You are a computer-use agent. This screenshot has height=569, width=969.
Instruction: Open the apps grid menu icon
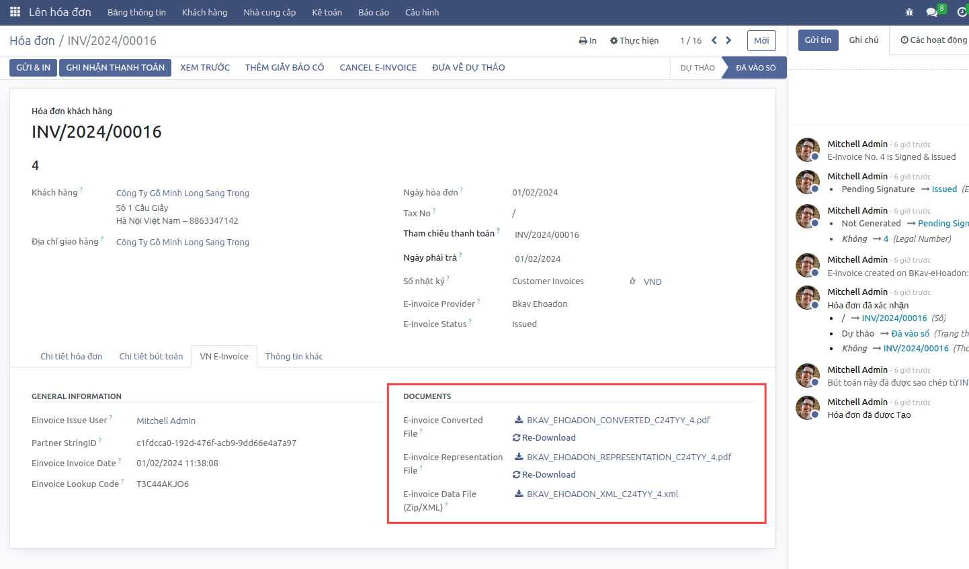[x=15, y=12]
